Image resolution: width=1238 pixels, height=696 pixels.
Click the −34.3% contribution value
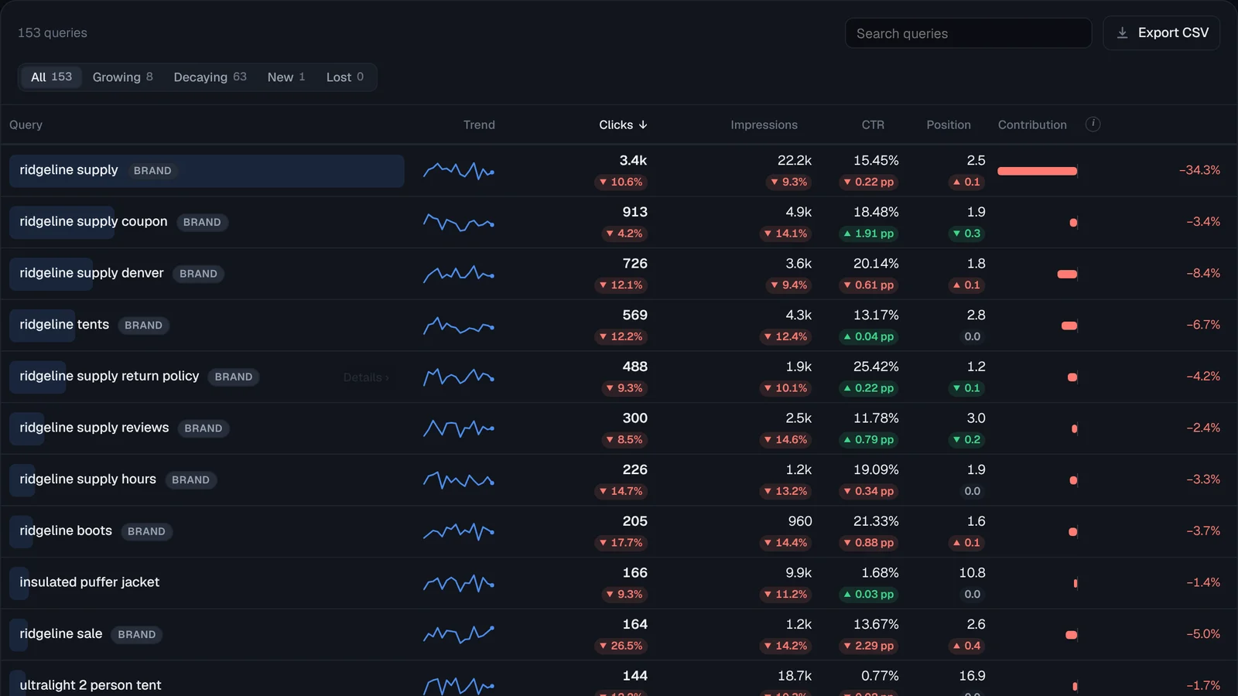click(1199, 170)
